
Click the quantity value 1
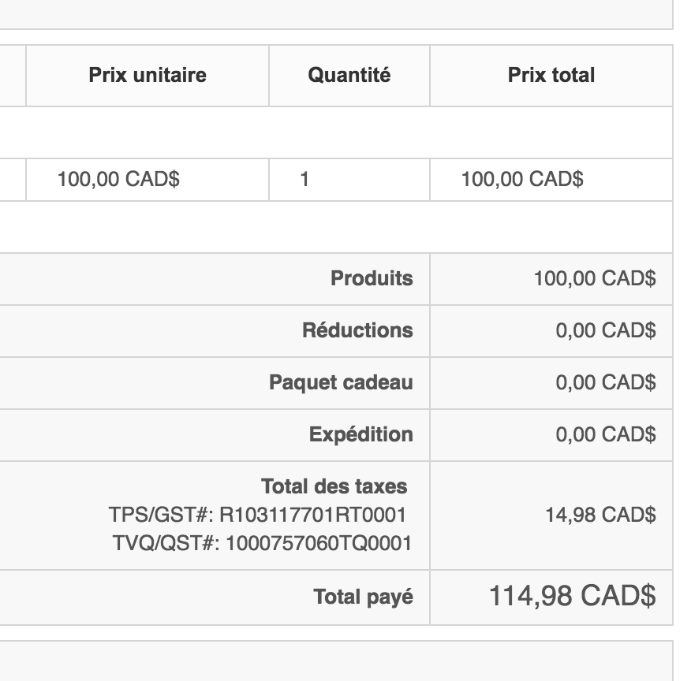click(304, 179)
